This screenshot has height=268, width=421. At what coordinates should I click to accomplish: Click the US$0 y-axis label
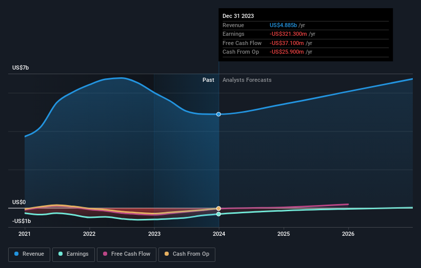[x=19, y=202]
